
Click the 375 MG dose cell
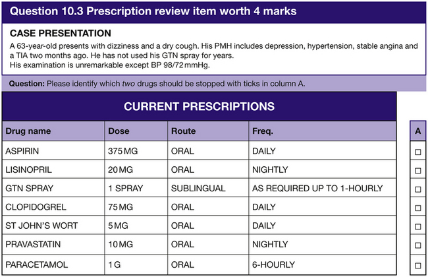(x=124, y=151)
